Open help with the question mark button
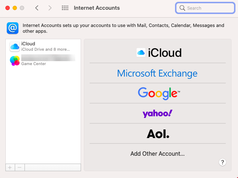Image resolution: width=238 pixels, height=178 pixels. click(223, 162)
